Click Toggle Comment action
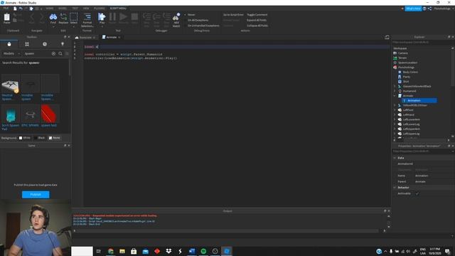455x256 pixels. (257, 14)
